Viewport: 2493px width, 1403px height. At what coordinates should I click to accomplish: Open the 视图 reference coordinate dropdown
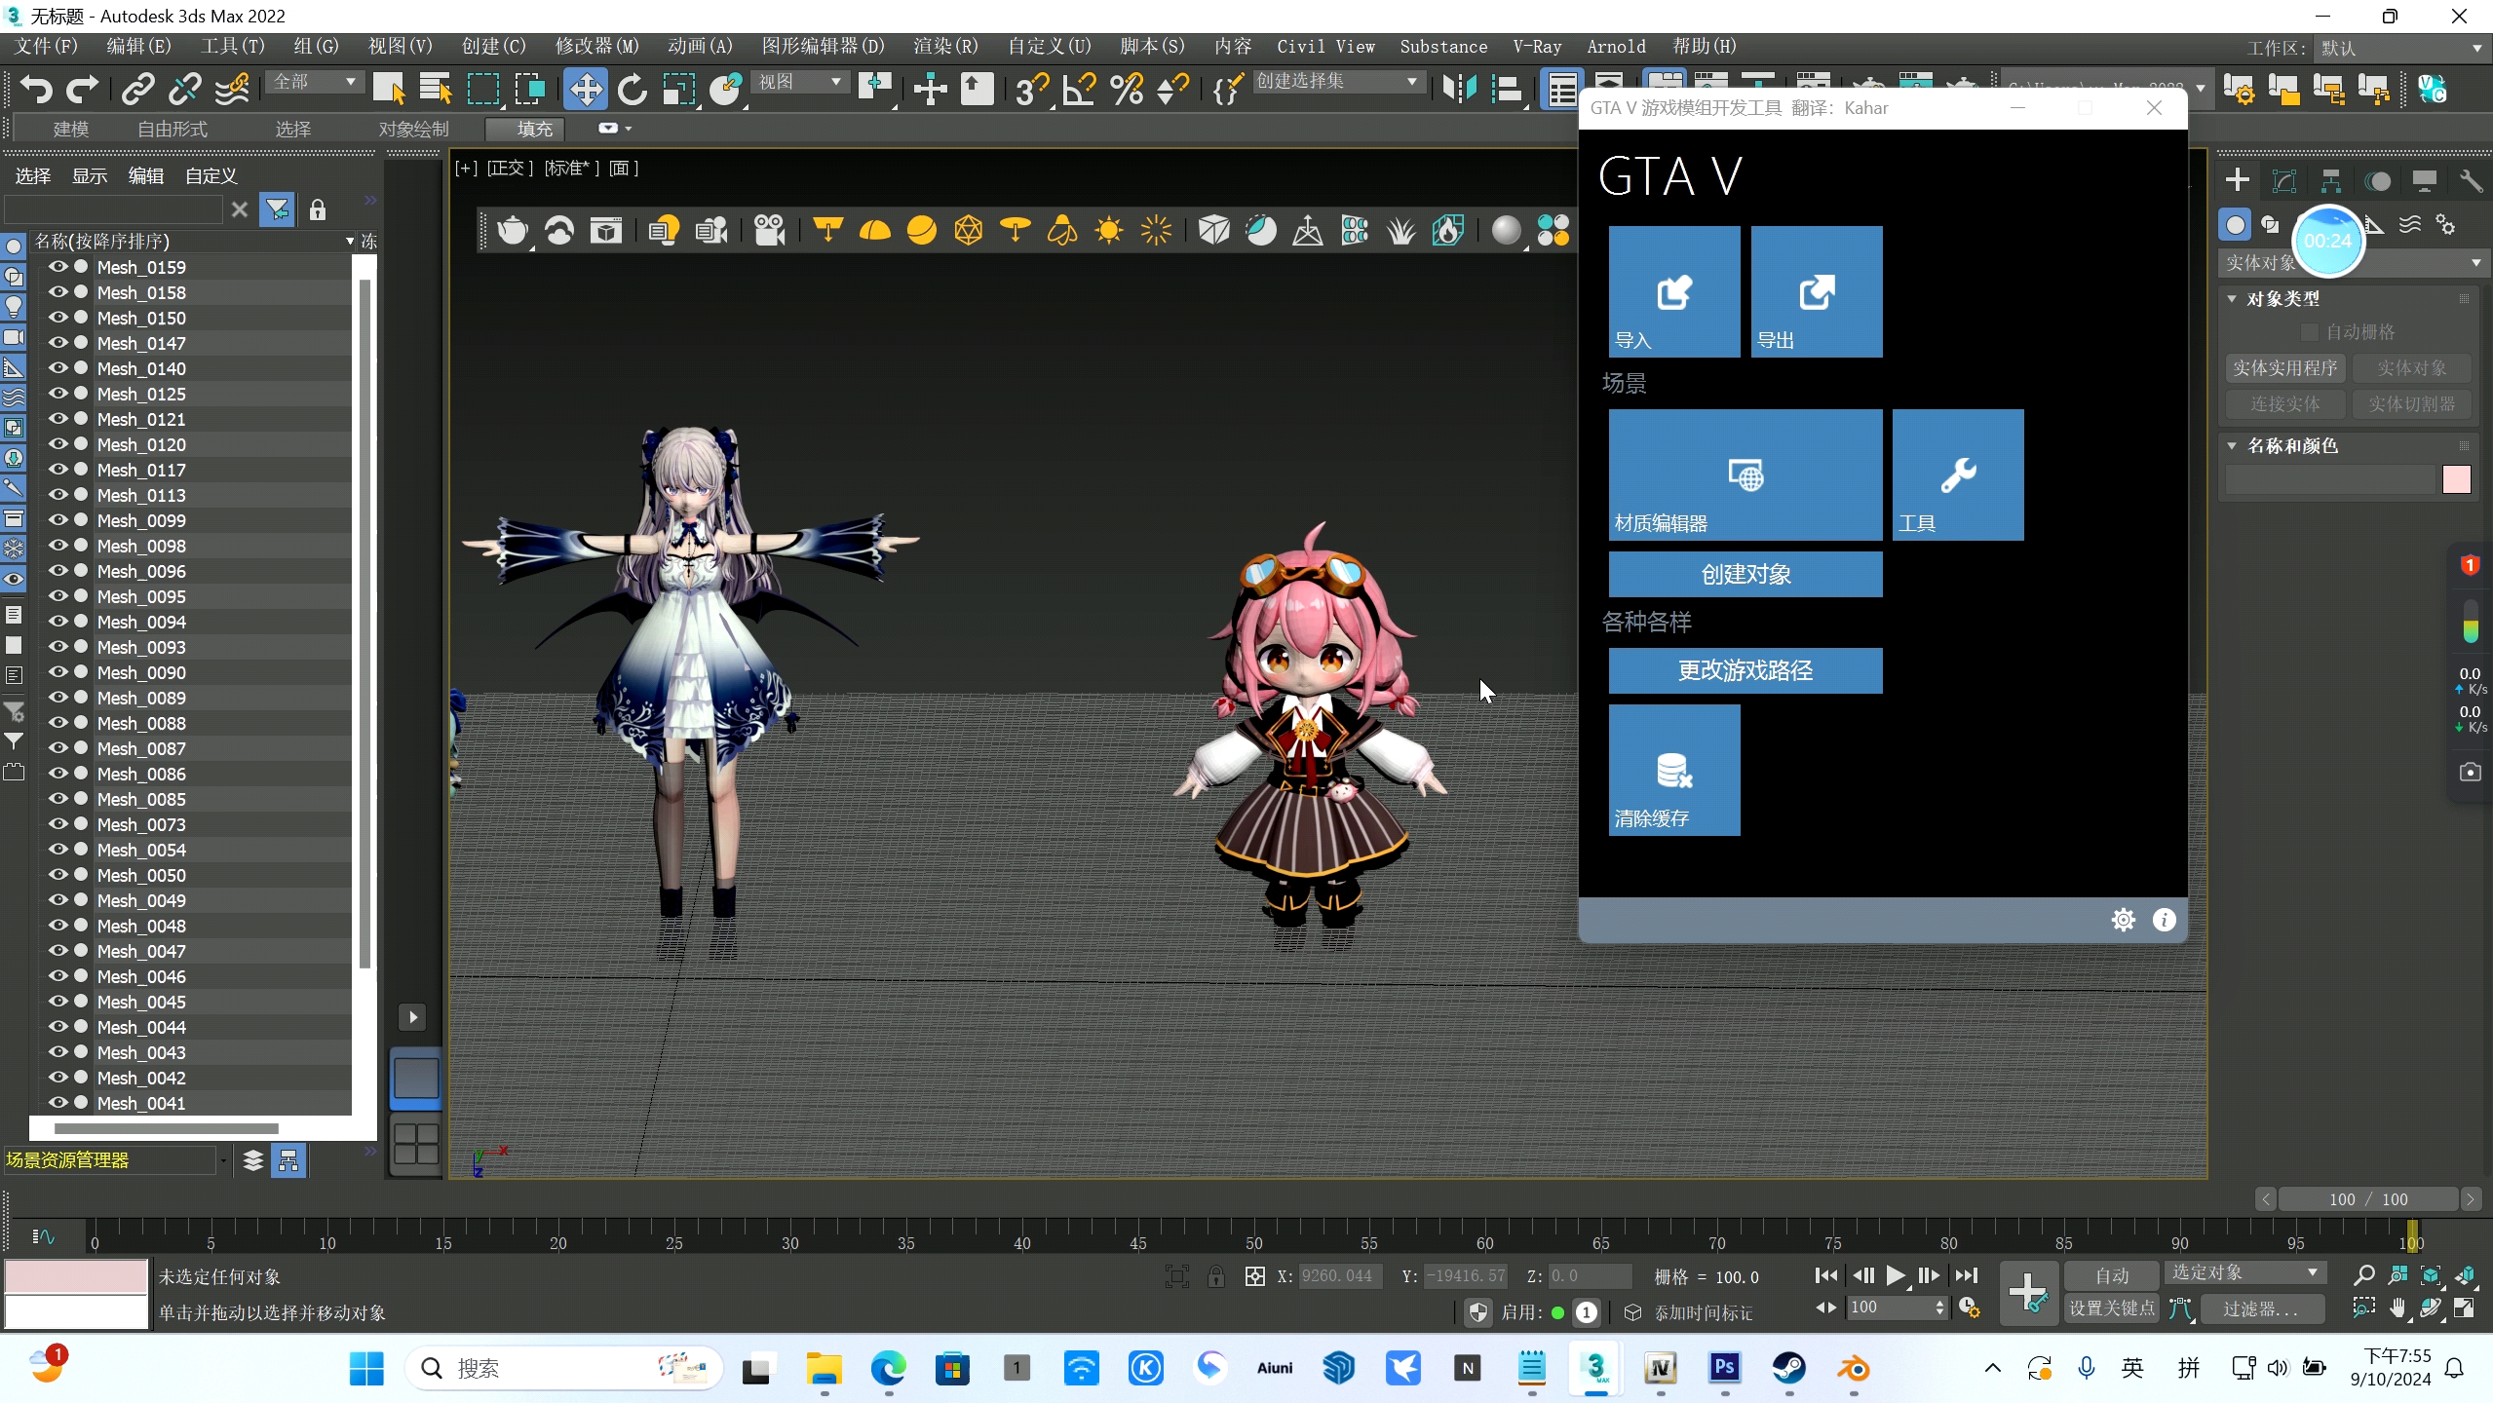(799, 83)
